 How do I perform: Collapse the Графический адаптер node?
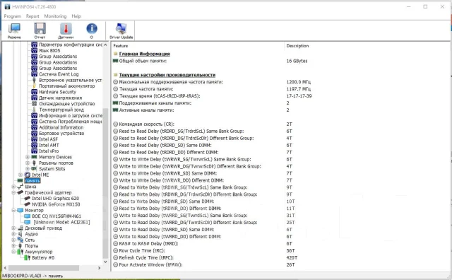13,192
